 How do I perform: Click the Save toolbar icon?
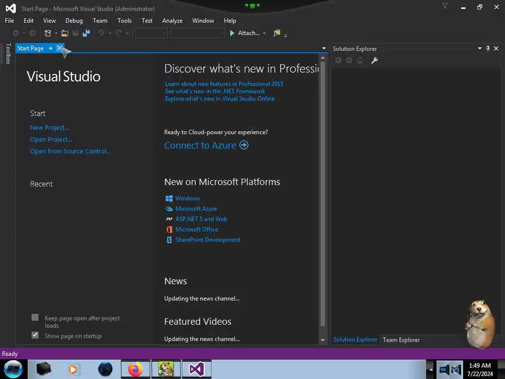click(75, 33)
